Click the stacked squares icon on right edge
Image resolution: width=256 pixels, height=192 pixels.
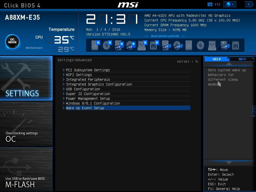(253, 110)
